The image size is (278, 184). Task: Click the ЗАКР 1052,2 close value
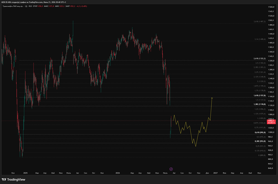(x=70, y=6)
